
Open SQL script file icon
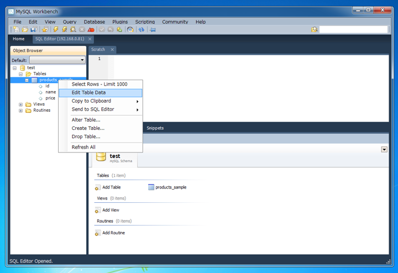[x=25, y=29]
